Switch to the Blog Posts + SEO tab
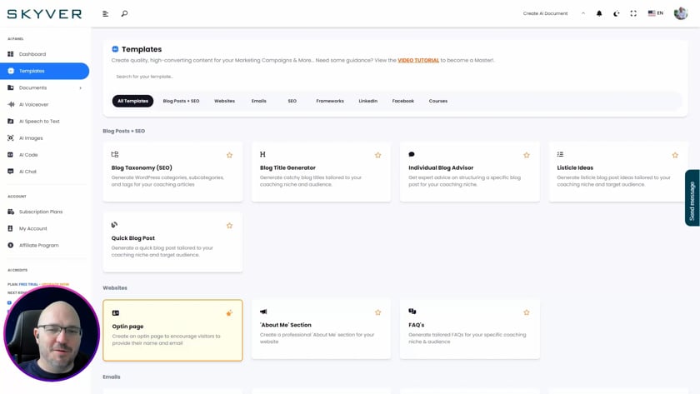Screen dimensions: 700x394 pyautogui.click(x=181, y=101)
